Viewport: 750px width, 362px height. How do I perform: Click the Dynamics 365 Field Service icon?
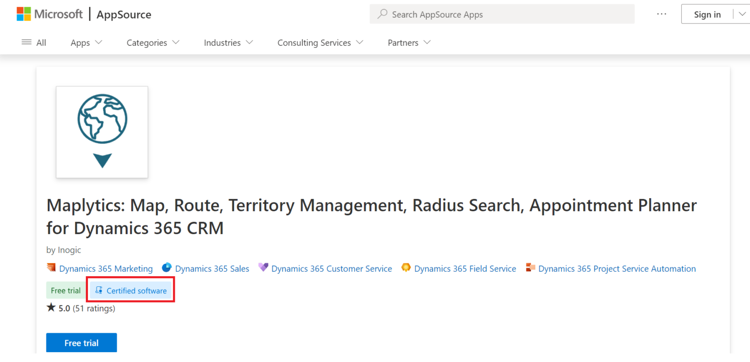[x=406, y=268]
